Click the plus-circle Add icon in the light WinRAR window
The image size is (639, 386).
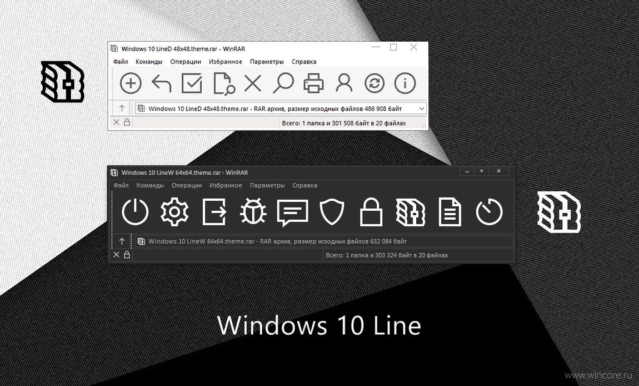pos(131,83)
